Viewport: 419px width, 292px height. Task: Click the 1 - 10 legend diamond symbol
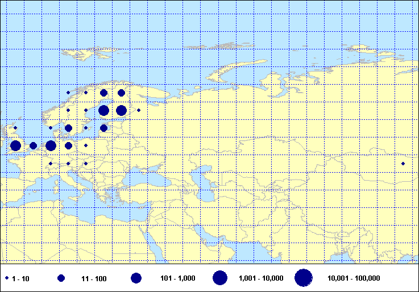tap(7, 278)
